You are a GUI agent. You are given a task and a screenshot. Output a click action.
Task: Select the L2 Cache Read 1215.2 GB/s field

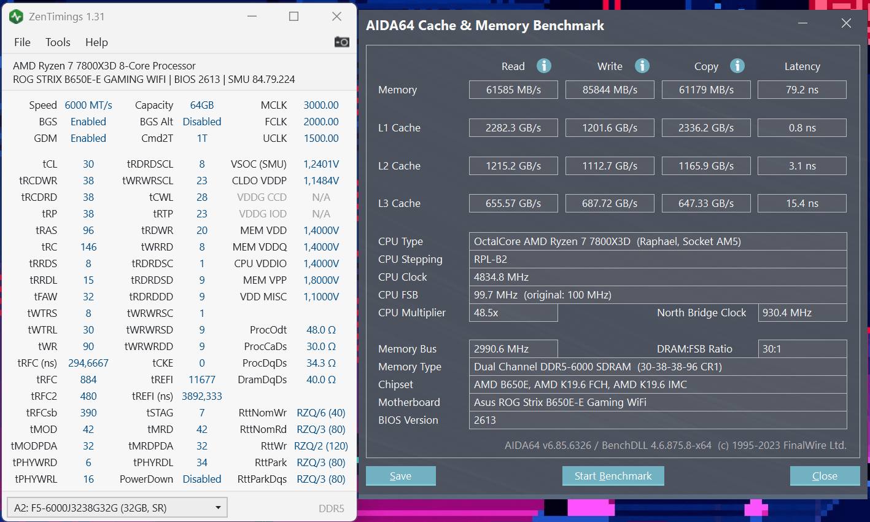tap(513, 166)
